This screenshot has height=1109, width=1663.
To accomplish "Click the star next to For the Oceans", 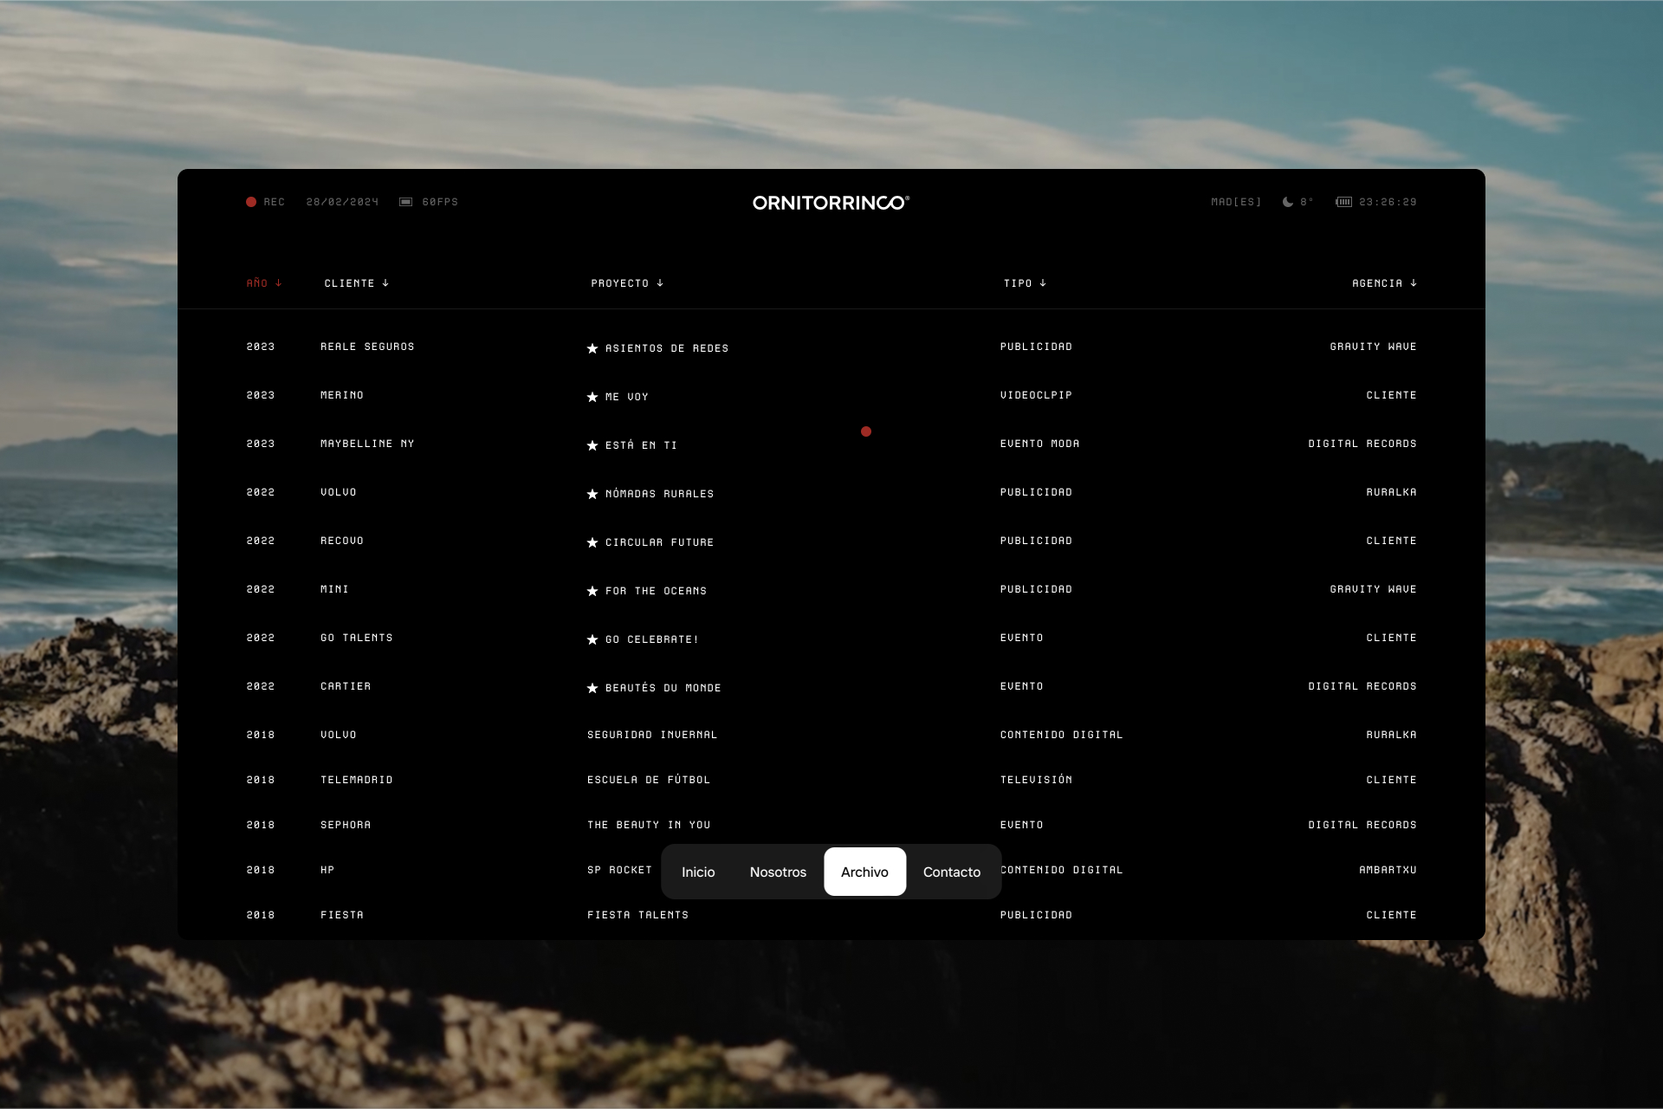I will coord(592,591).
